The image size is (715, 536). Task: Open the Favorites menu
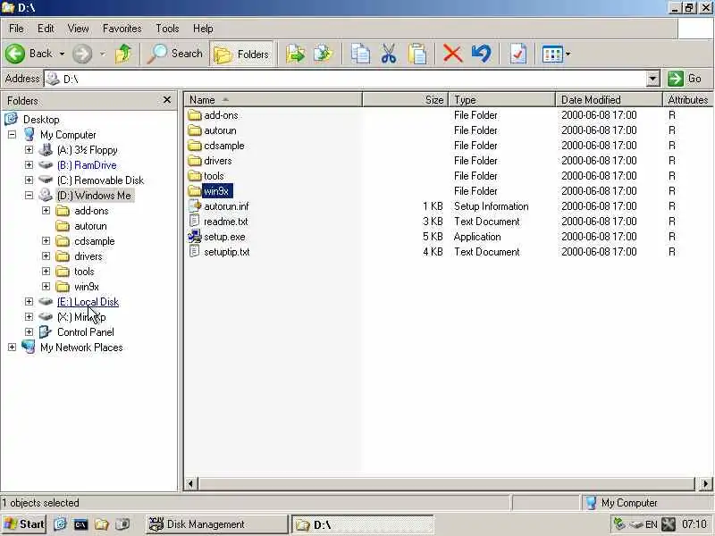122,29
